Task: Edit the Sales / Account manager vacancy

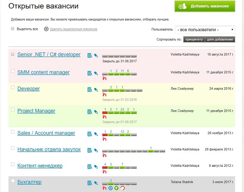Action: pyautogui.click(x=96, y=134)
